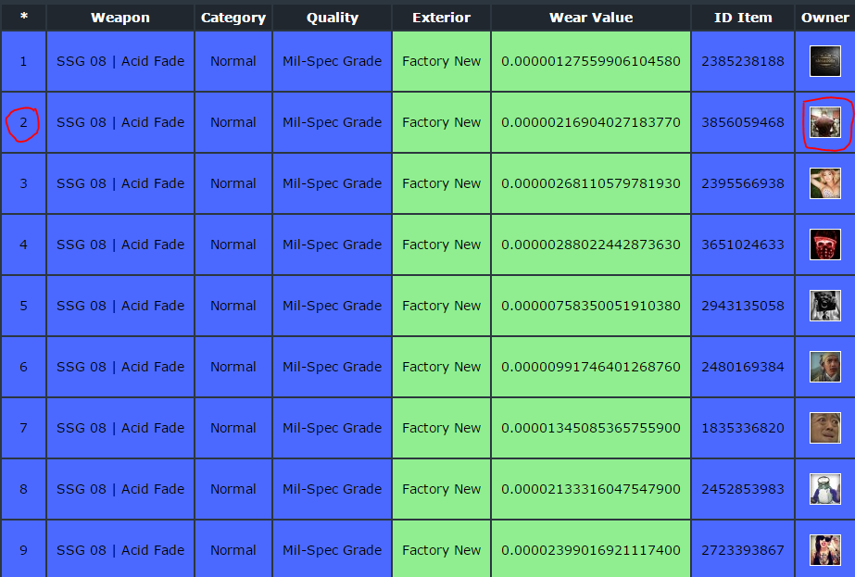Viewport: 855px width, 577px height.
Task: Open owner avatar for ID item 3856059468
Action: coord(825,122)
